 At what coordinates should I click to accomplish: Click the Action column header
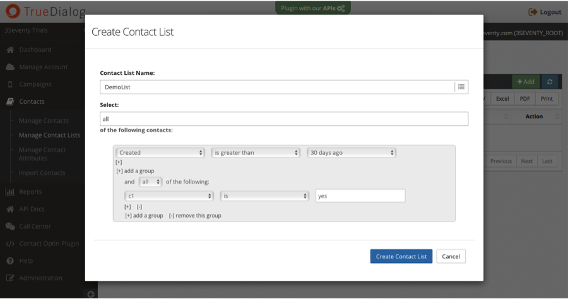534,116
